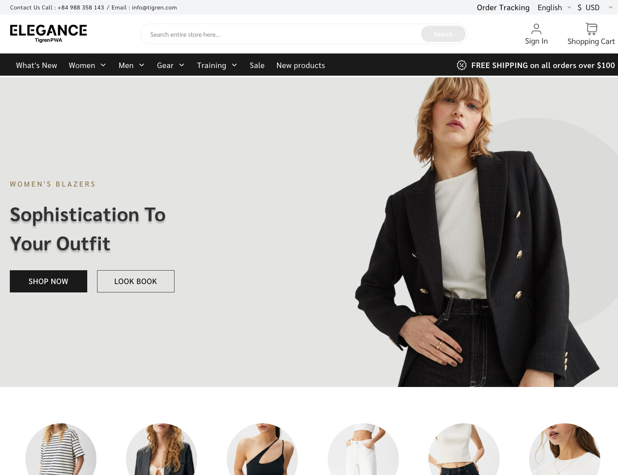Screen dimensions: 618x475
Task: Expand the Gear menu chevron
Action: pyautogui.click(x=182, y=65)
